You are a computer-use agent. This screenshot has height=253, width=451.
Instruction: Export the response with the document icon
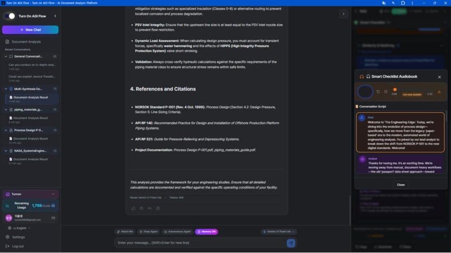pos(158,208)
